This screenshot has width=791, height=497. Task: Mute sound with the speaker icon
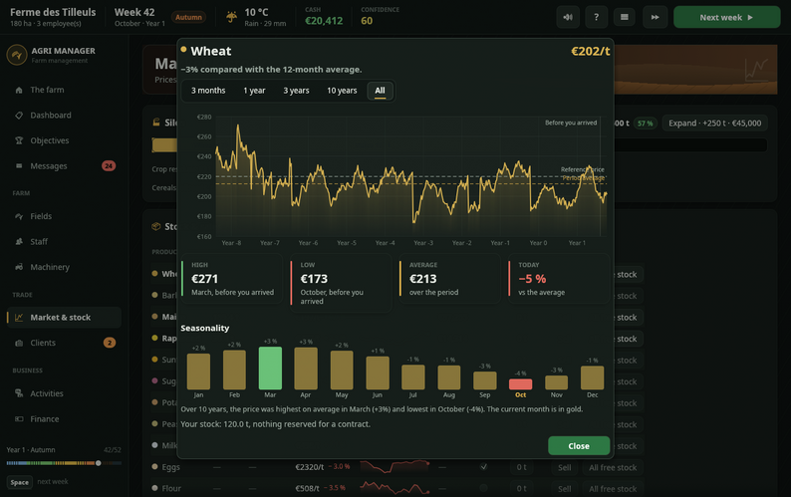coord(568,17)
